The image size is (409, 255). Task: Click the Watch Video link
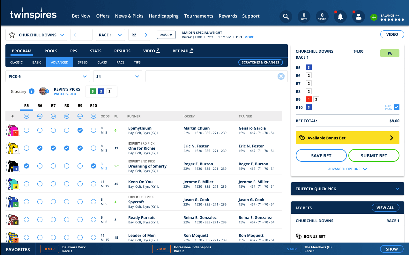[65, 94]
